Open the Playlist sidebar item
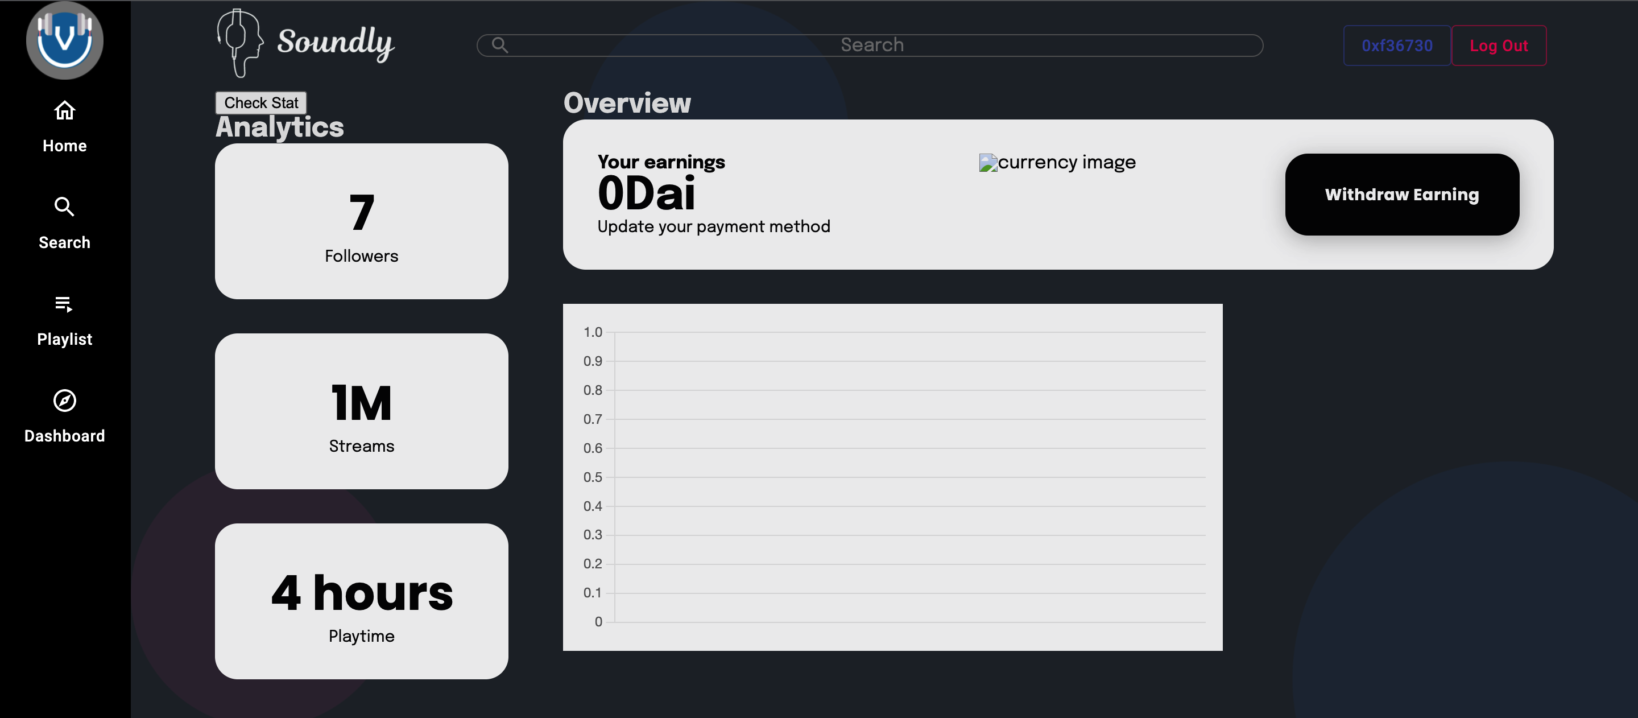Viewport: 1638px width, 718px height. click(64, 339)
